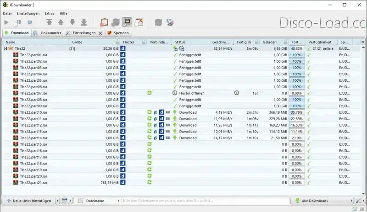Click wait clock icon next to 13s
This screenshot has width=367, height=212.
(x=237, y=93)
